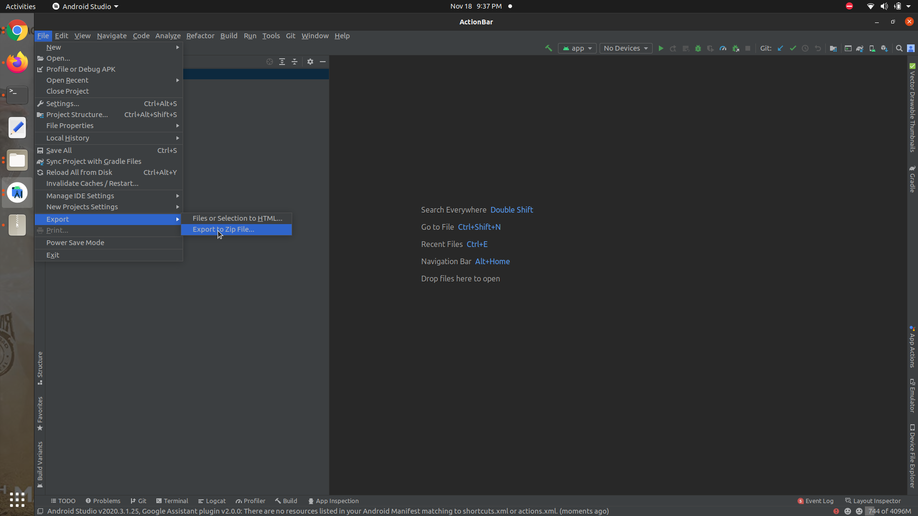Screen dimensions: 918x516
Task: Choose Files or Selection to HTML
Action: click(236, 218)
